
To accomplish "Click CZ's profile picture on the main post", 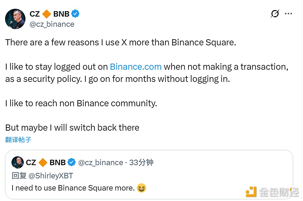I will (15, 19).
